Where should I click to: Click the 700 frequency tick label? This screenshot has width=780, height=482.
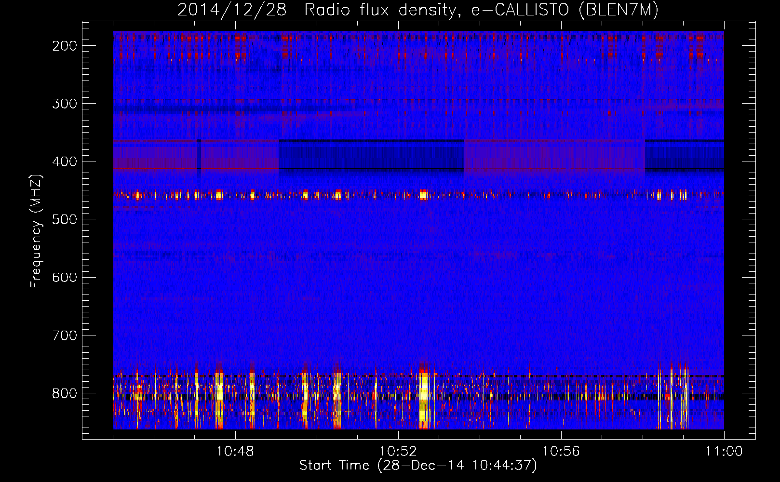(x=65, y=335)
